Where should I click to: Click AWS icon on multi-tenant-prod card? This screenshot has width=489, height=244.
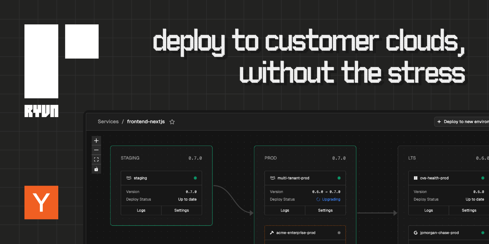272,178
